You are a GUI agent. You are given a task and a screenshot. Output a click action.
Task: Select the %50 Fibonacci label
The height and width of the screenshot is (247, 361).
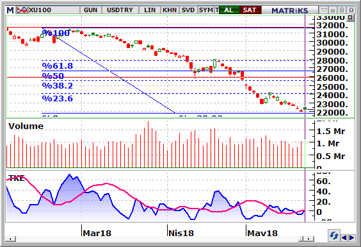[x=53, y=76]
